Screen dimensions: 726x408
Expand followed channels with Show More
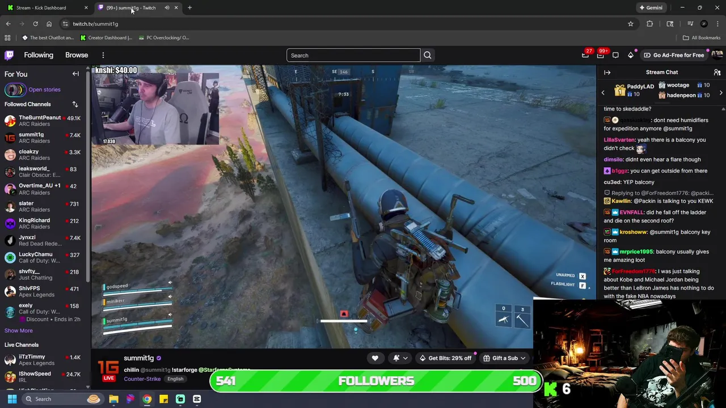coord(19,330)
